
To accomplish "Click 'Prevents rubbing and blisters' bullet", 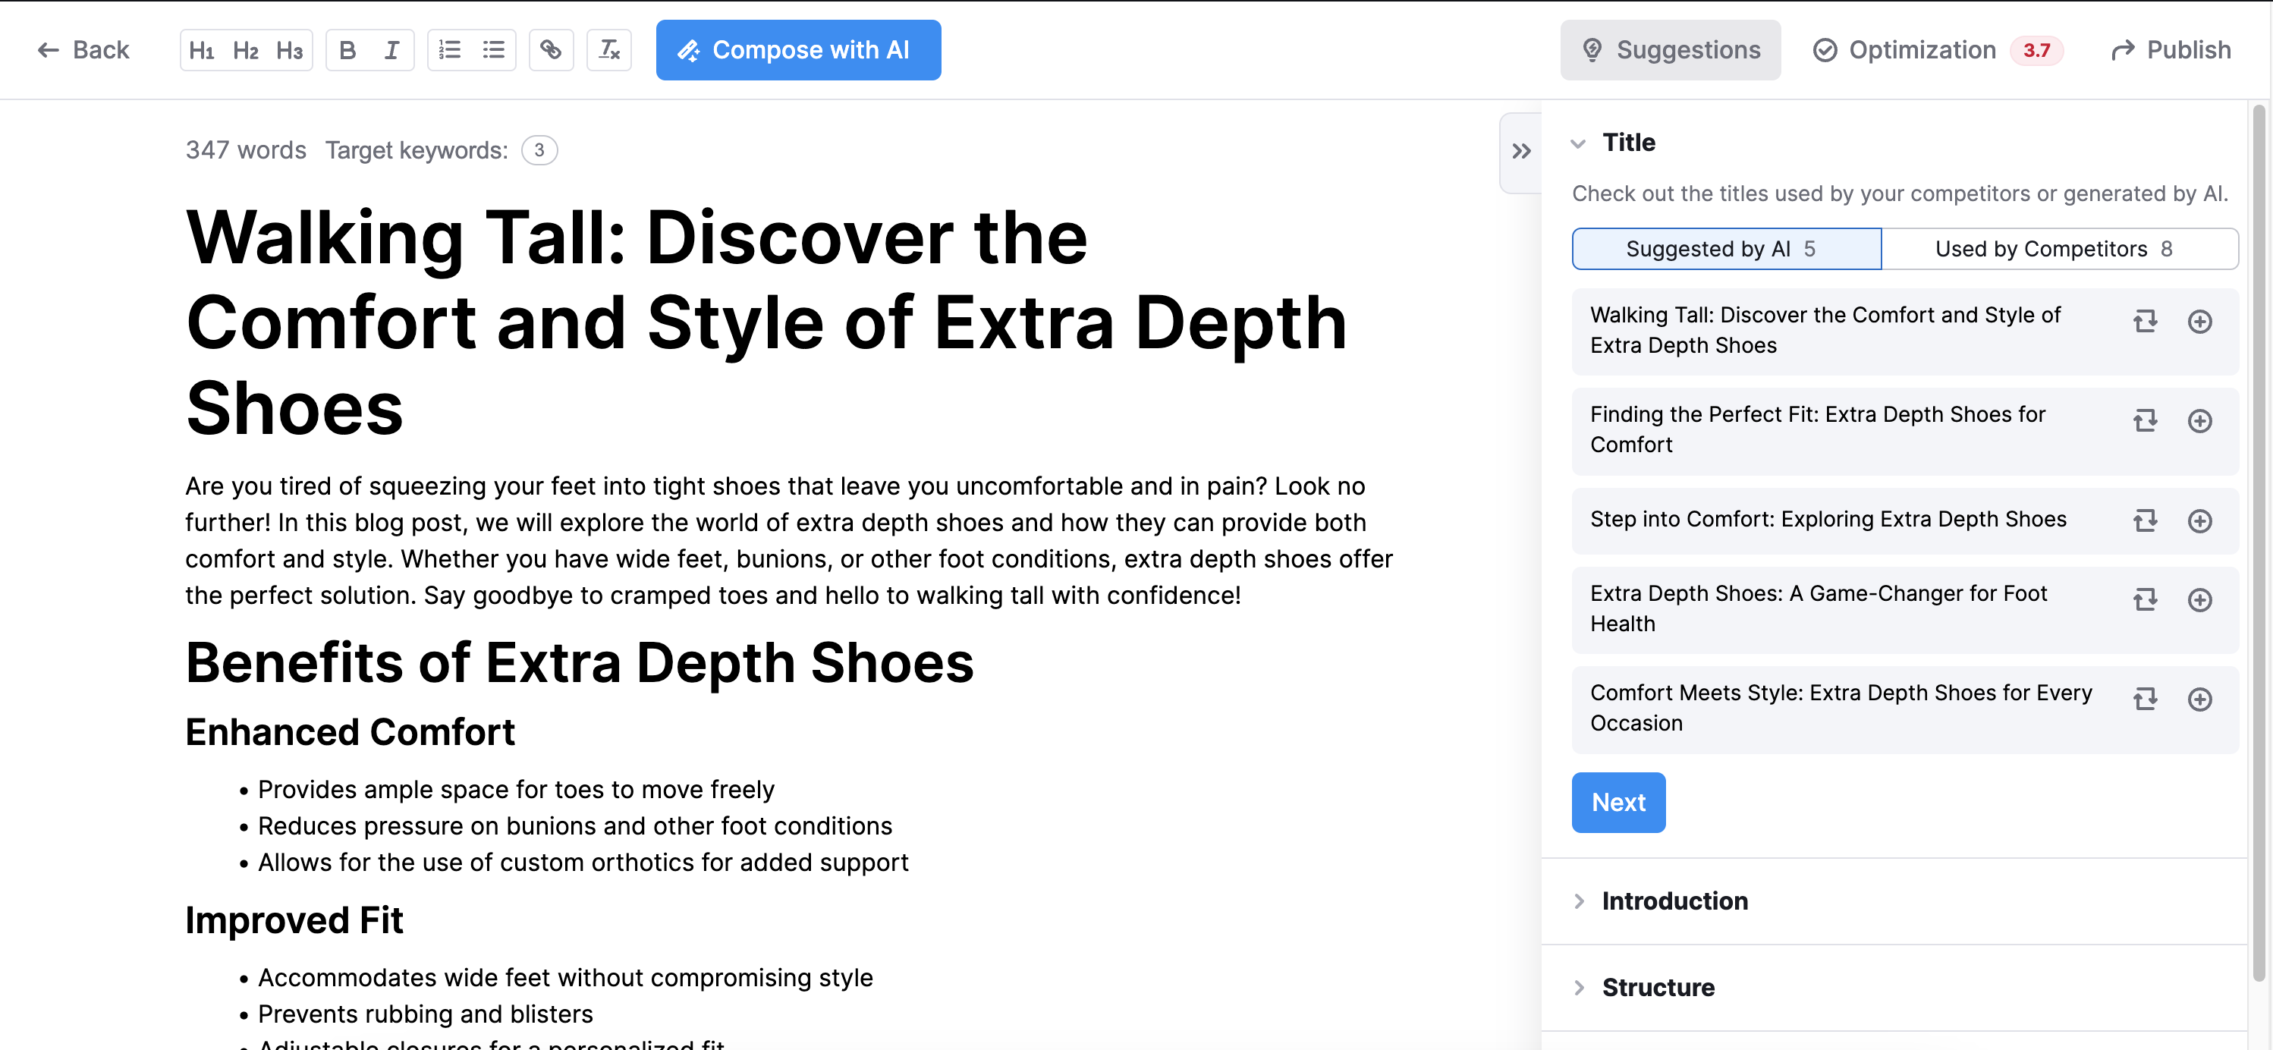I will click(426, 1014).
